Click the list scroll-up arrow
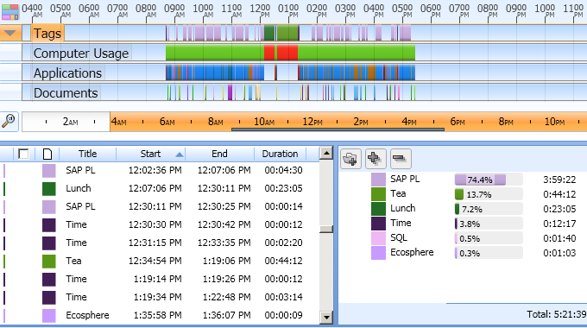 point(326,153)
